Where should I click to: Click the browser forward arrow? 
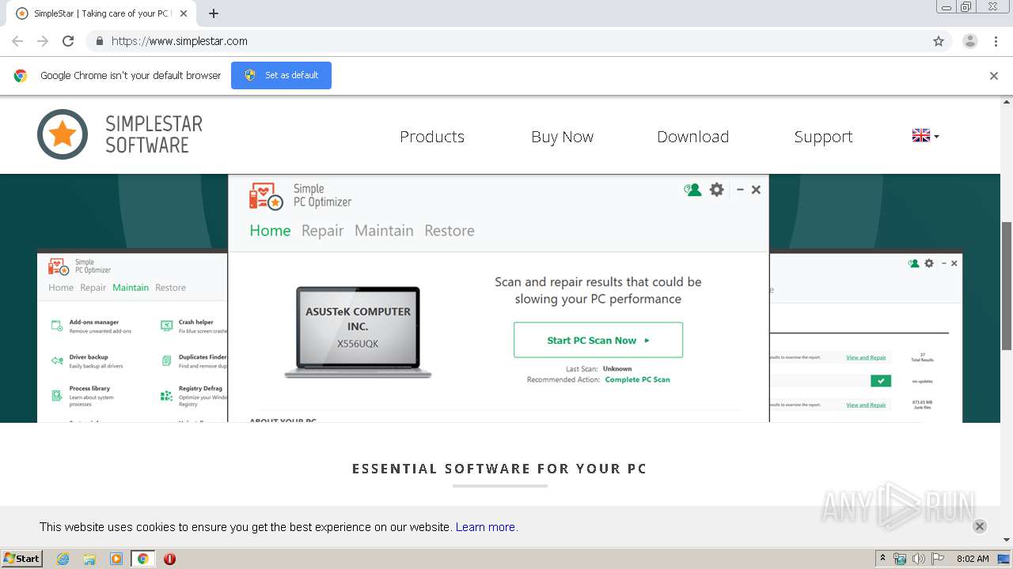(x=43, y=41)
